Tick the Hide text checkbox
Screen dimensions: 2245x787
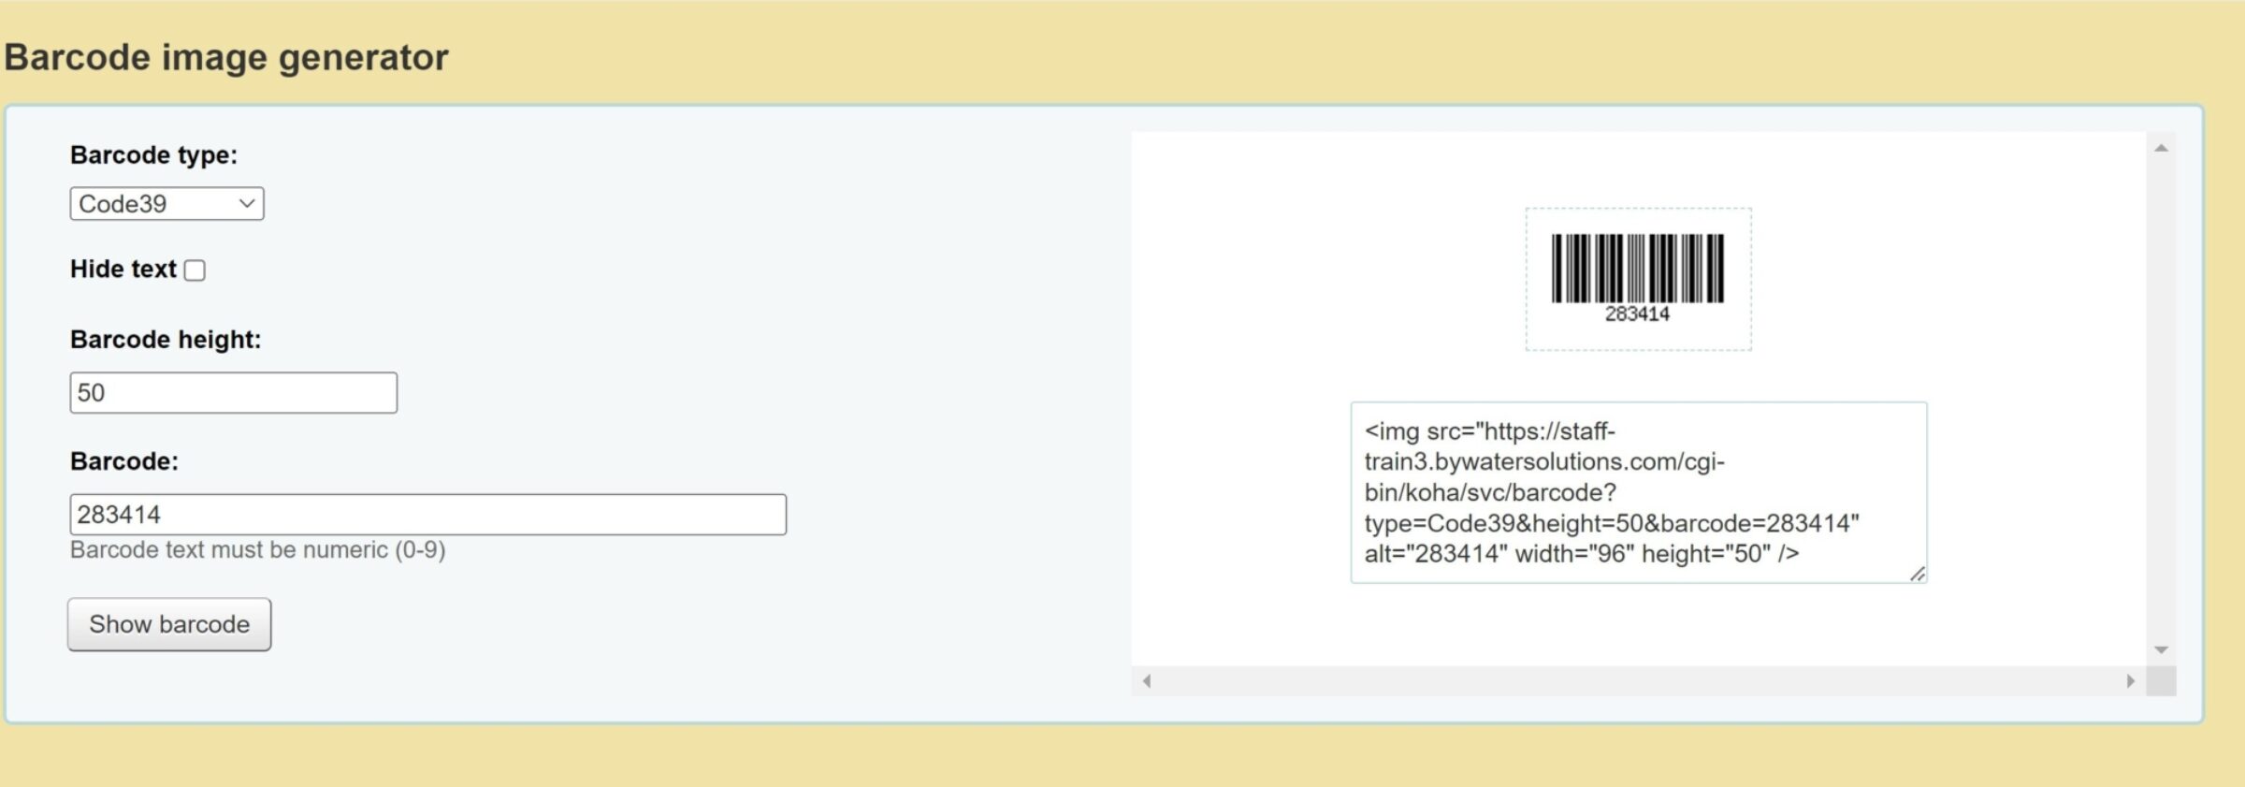(195, 270)
